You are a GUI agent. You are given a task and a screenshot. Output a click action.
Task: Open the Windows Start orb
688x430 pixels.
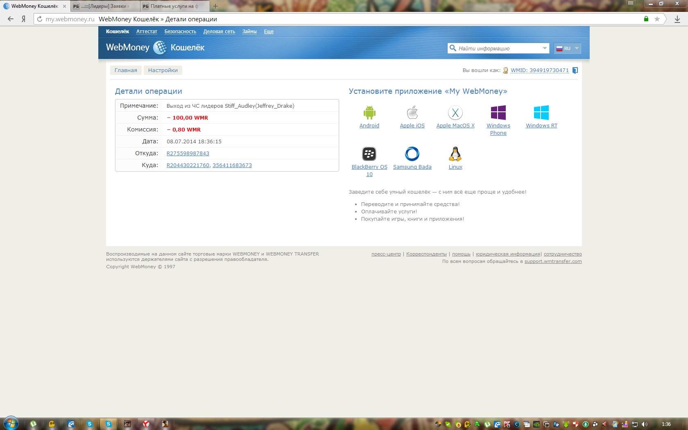coord(11,423)
